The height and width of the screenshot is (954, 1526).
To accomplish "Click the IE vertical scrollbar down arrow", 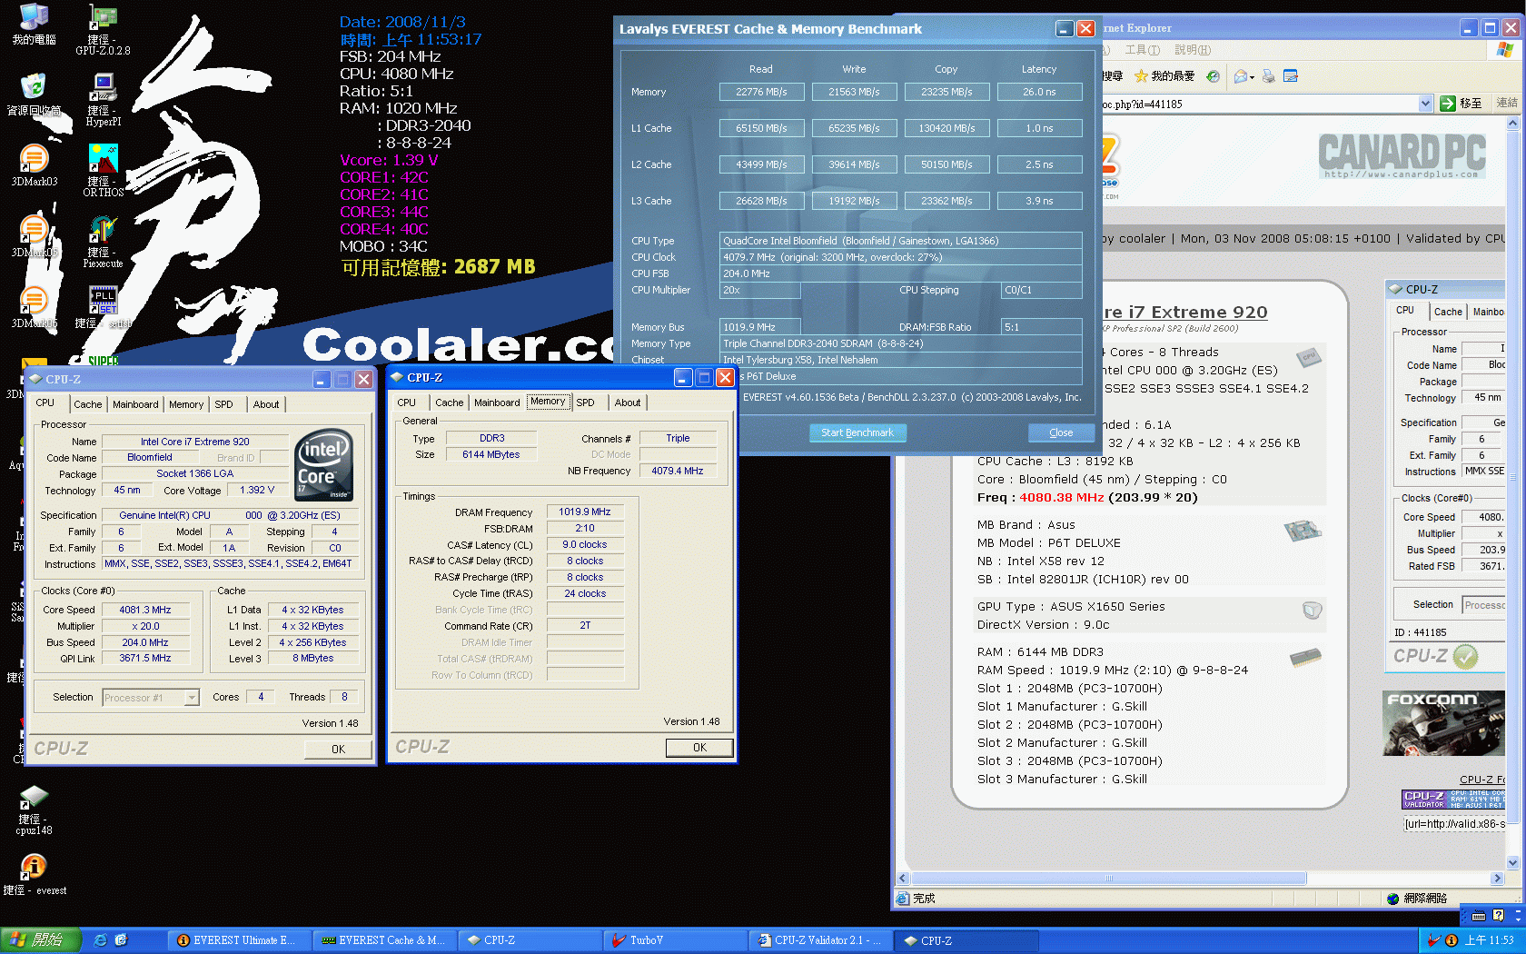I will point(1512,863).
